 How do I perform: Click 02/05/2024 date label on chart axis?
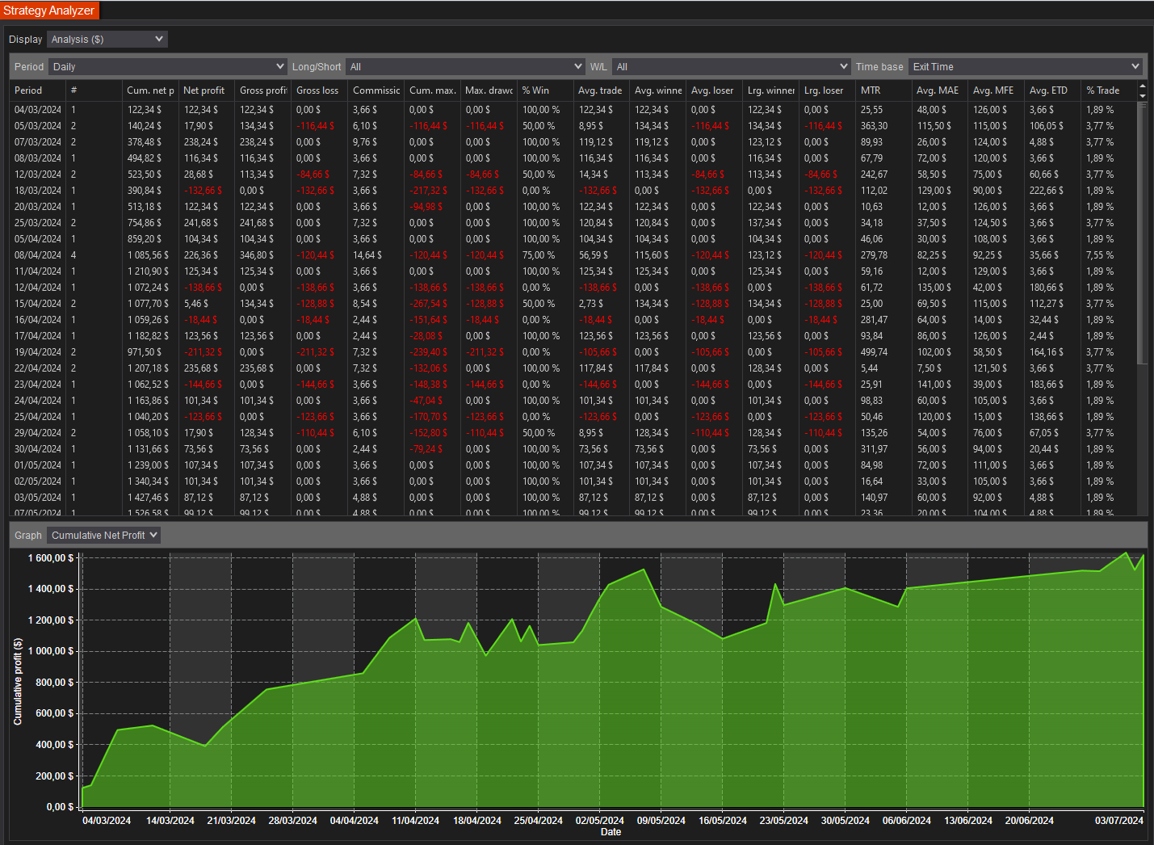click(x=600, y=821)
